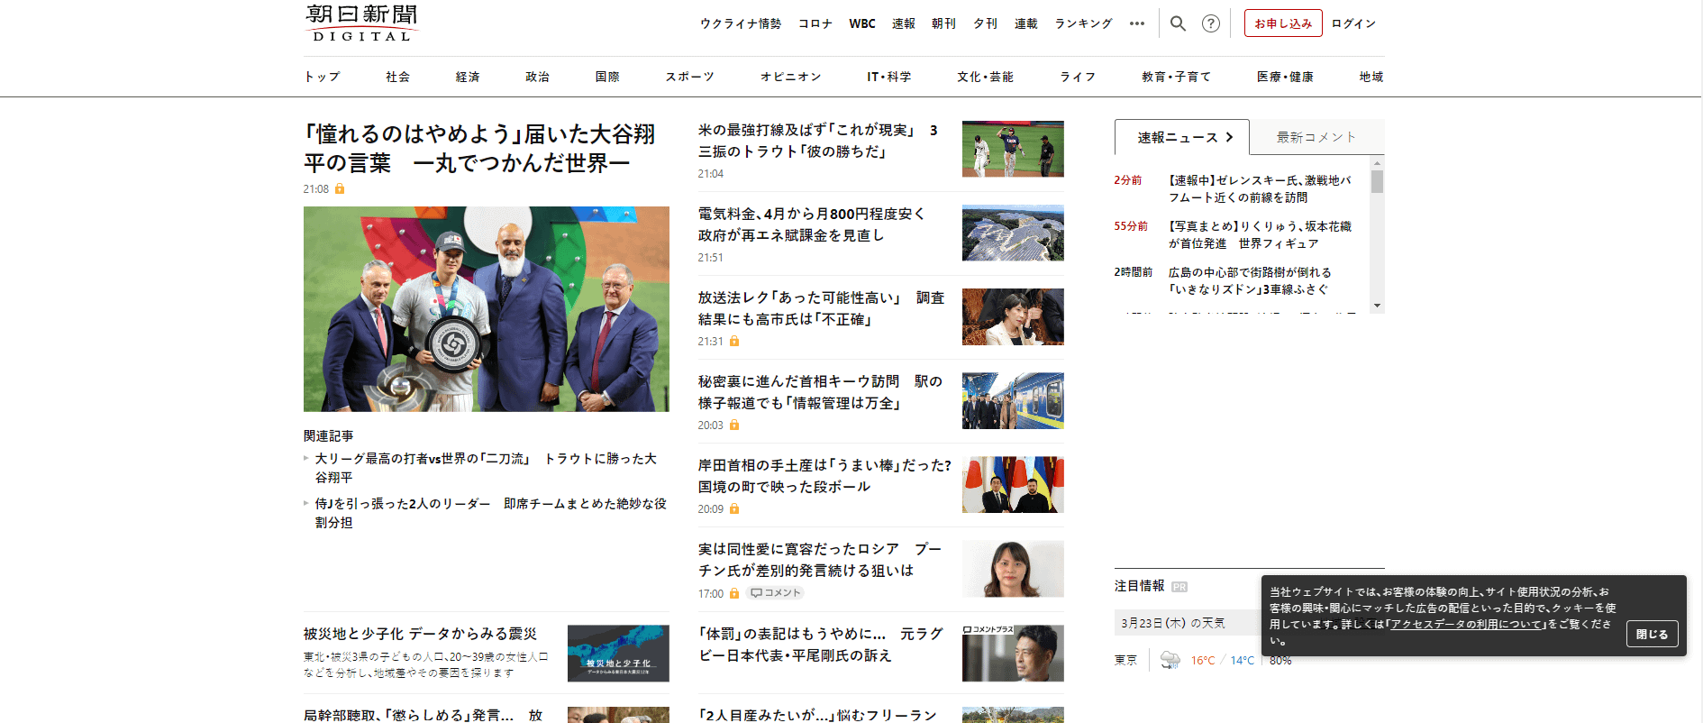Go to the 政治 section
Viewport: 1703px width, 723px height.
(537, 77)
